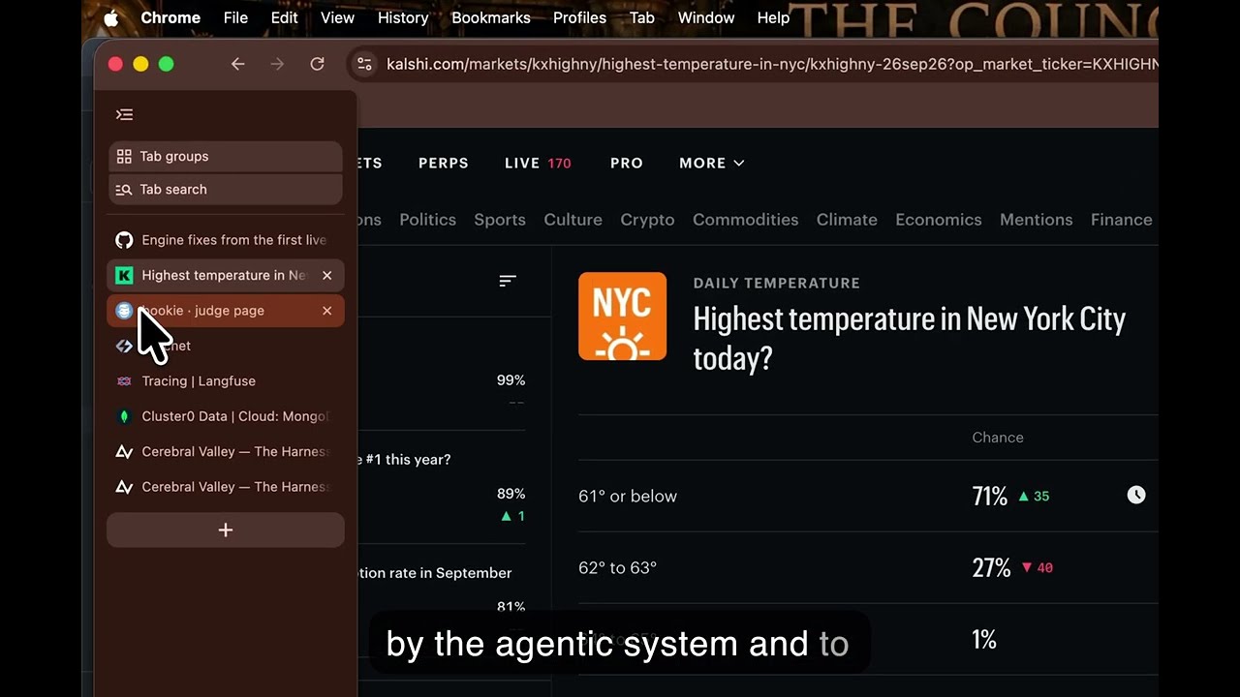This screenshot has width=1240, height=697.
Task: Click the site info icon in address bar
Action: click(x=364, y=64)
